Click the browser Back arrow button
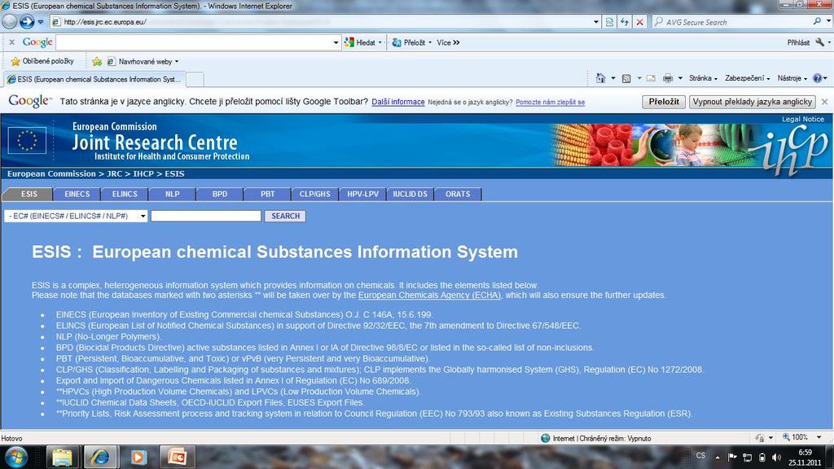834x469 pixels. point(10,22)
